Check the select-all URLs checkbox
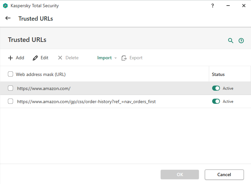The image size is (251, 184). click(10, 74)
